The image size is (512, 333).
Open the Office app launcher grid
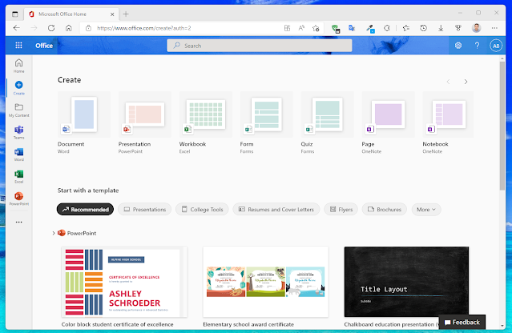[x=18, y=46]
